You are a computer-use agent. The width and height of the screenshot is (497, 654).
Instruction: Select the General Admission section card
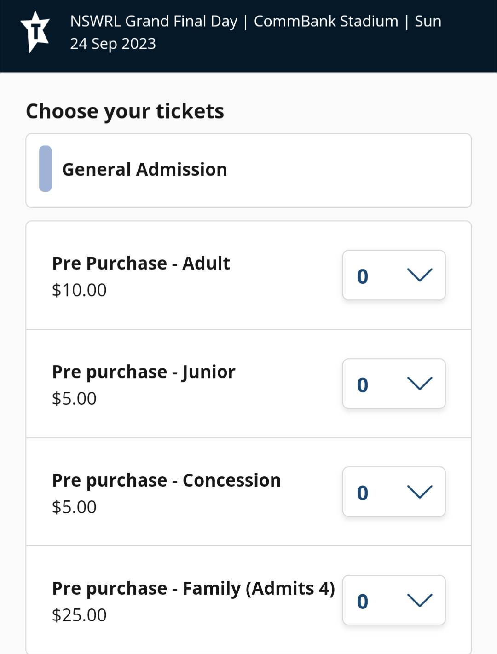click(248, 171)
